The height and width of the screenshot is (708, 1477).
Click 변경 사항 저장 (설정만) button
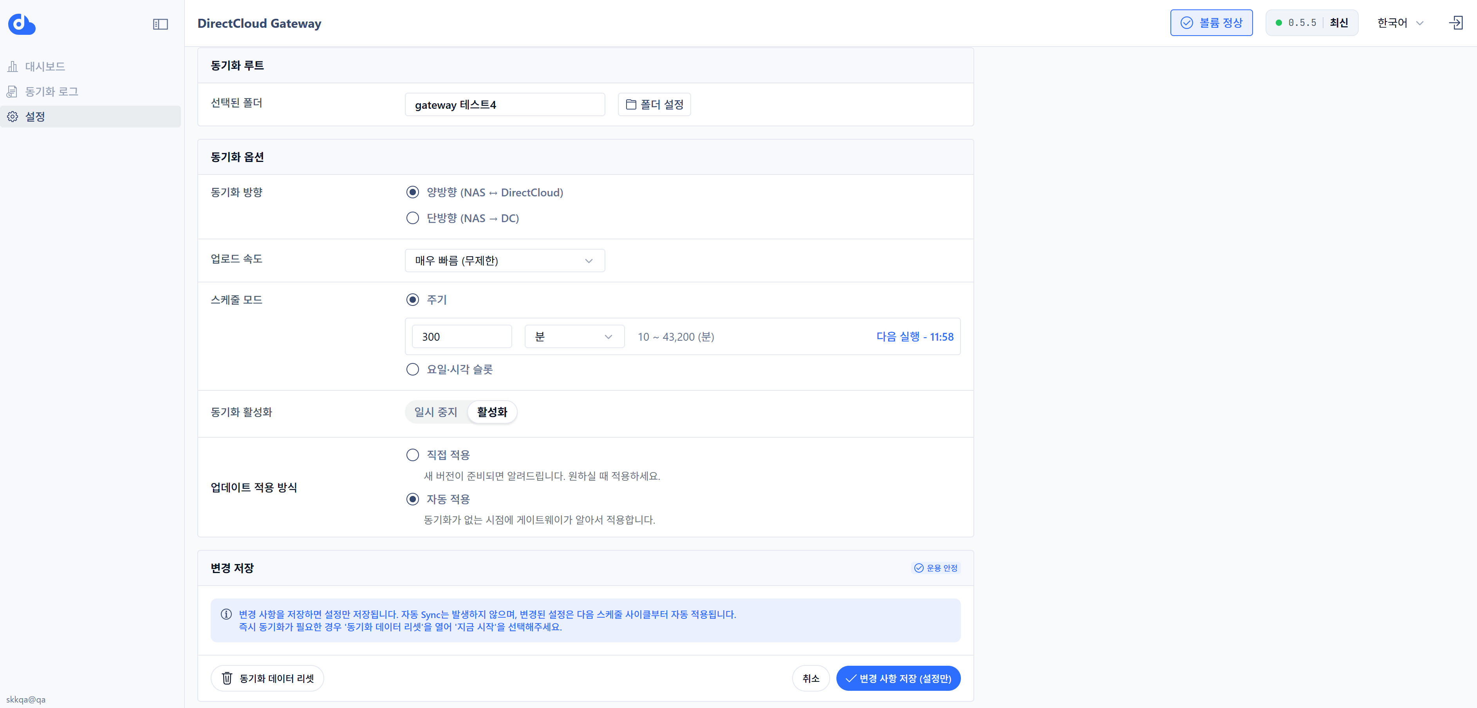[x=899, y=679]
